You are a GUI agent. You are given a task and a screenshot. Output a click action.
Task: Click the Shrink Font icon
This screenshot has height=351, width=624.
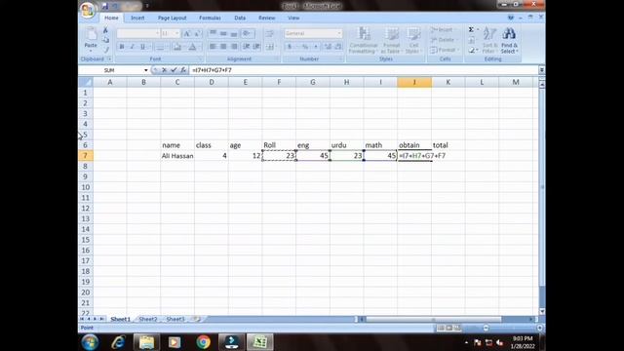197,33
